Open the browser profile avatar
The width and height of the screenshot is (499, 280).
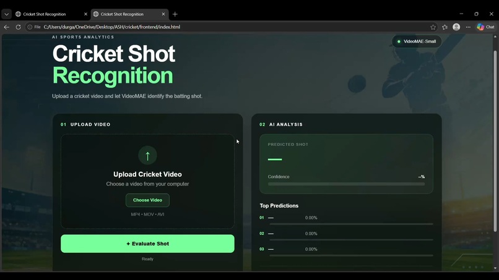pos(456,27)
